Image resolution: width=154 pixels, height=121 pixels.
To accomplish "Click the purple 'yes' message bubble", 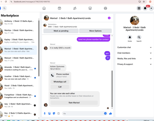I will coord(107,53).
